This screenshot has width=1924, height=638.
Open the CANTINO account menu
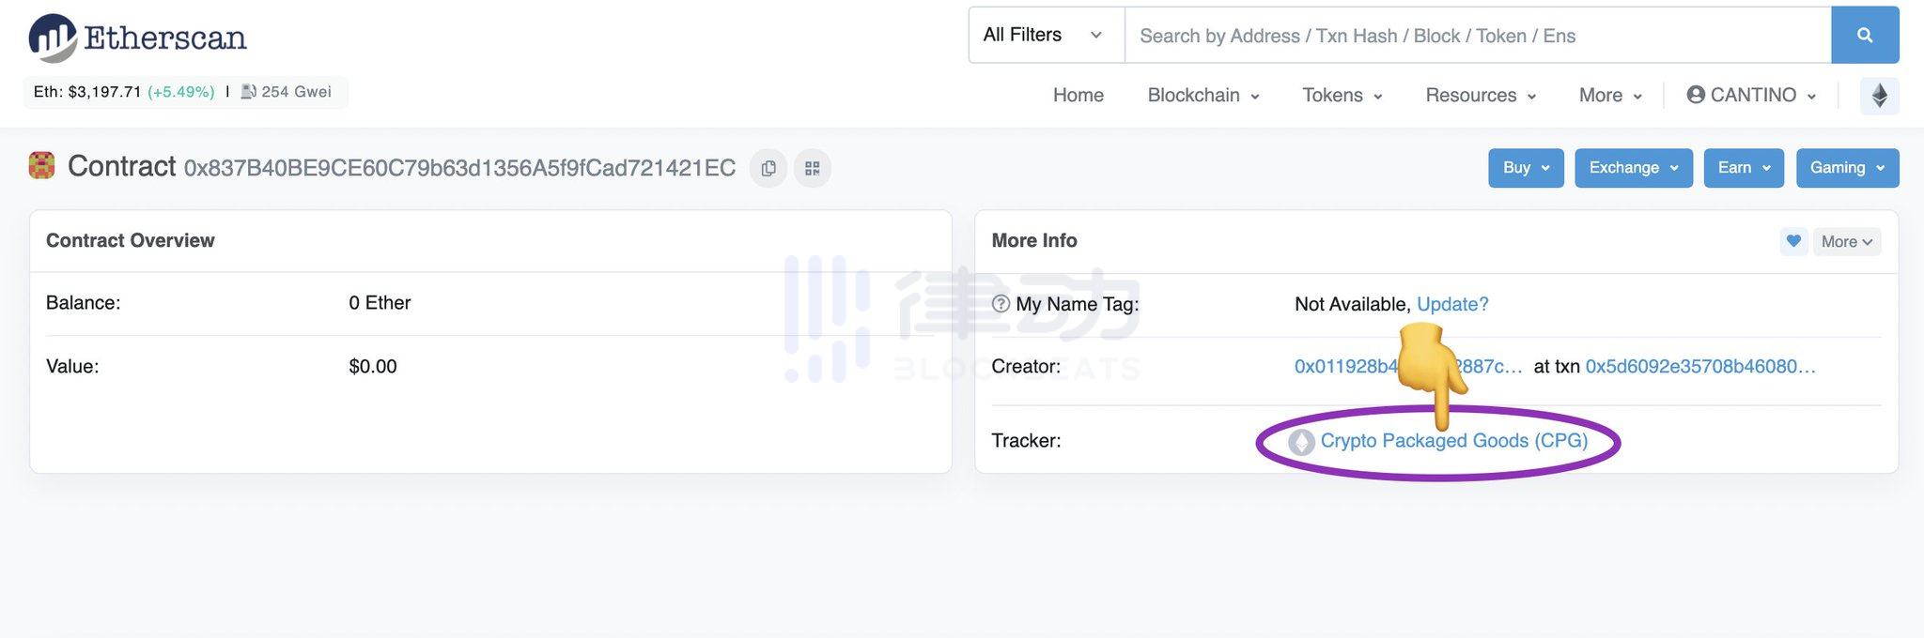pyautogui.click(x=1751, y=96)
